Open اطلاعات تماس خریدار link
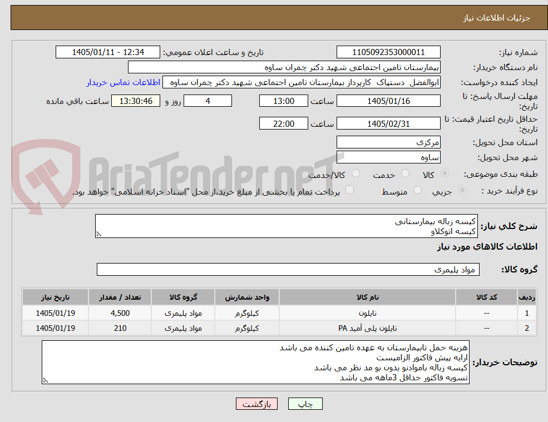 tap(124, 82)
